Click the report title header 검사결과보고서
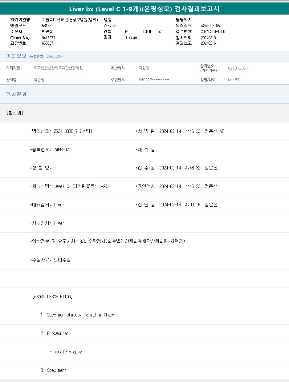Image resolution: width=289 pixels, height=382 pixels. [144, 9]
